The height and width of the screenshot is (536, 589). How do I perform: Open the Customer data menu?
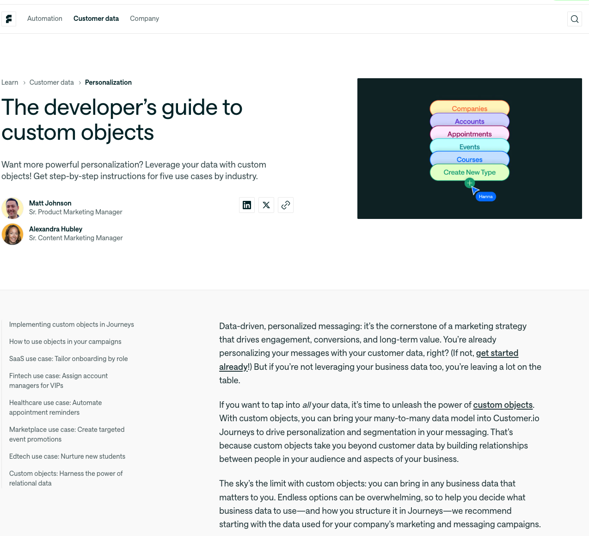tap(96, 19)
